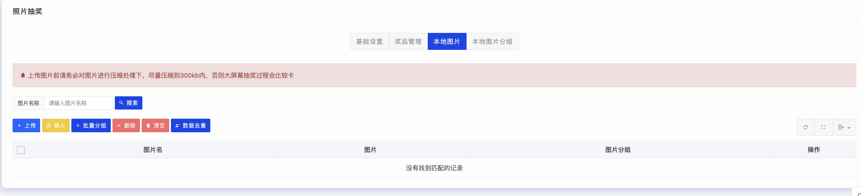Select the 本地图片 tab

coord(447,41)
